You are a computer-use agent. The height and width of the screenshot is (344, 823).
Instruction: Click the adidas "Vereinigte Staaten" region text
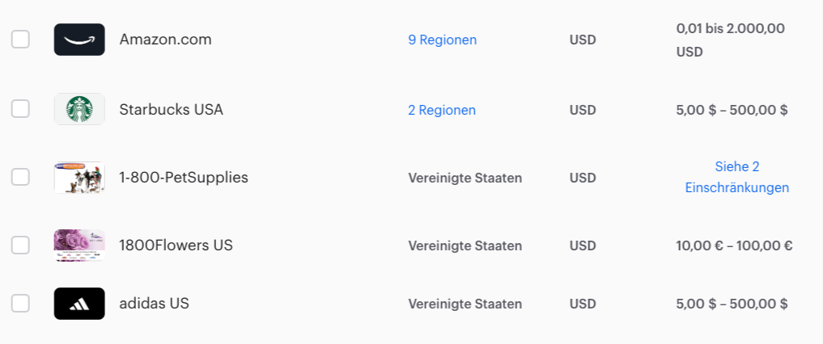pyautogui.click(x=465, y=304)
